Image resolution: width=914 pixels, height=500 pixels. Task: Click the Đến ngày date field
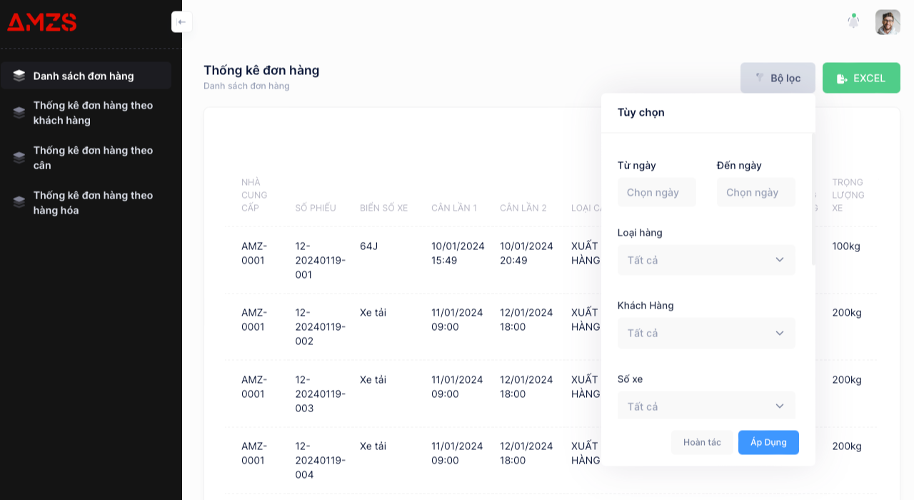pyautogui.click(x=755, y=192)
